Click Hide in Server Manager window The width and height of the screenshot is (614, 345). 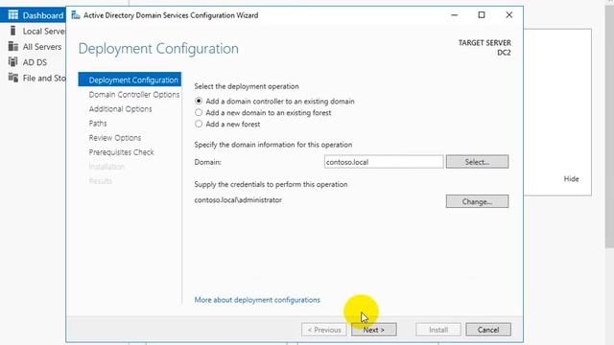coord(571,179)
